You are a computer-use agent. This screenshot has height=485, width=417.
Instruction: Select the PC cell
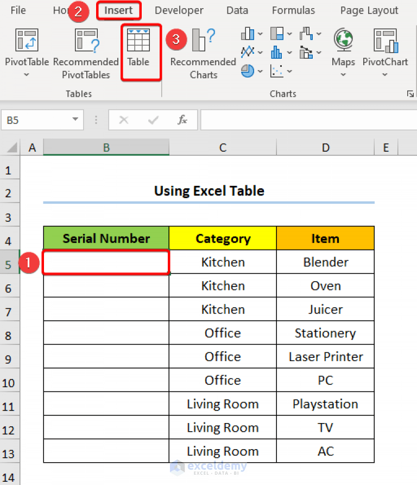325,380
